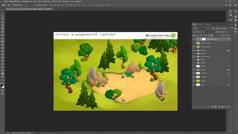Image resolution: width=238 pixels, height=134 pixels.
Task: Toggle the Auto-Select checkbox in options bar
Action: [x=14, y=5]
